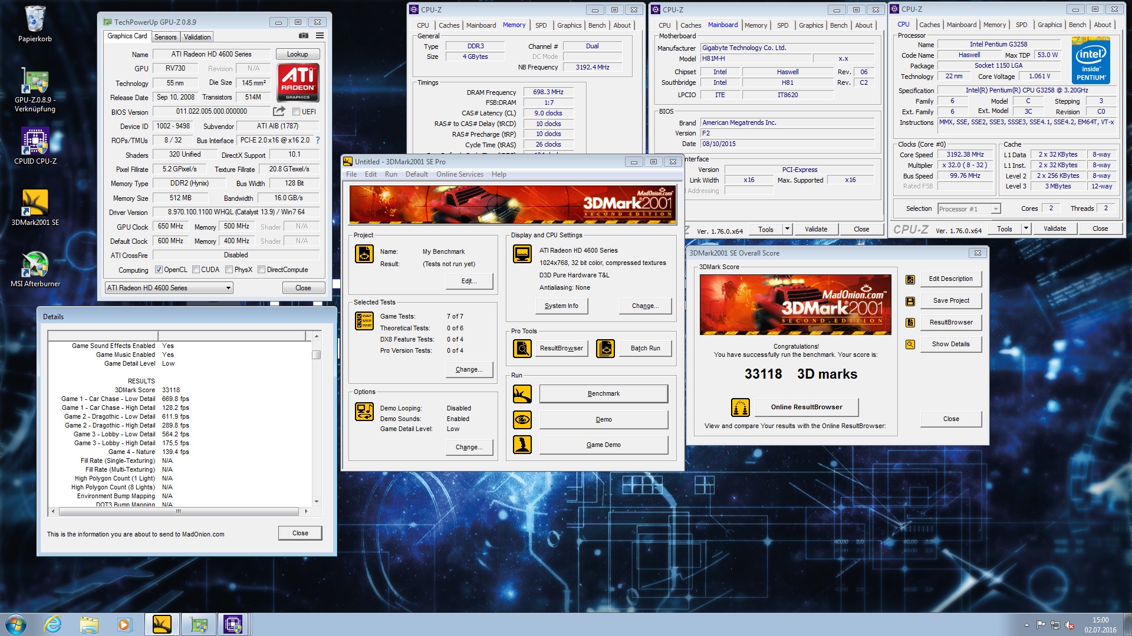Toggle the CUDA checkbox
This screenshot has height=636, width=1132.
pyautogui.click(x=196, y=270)
